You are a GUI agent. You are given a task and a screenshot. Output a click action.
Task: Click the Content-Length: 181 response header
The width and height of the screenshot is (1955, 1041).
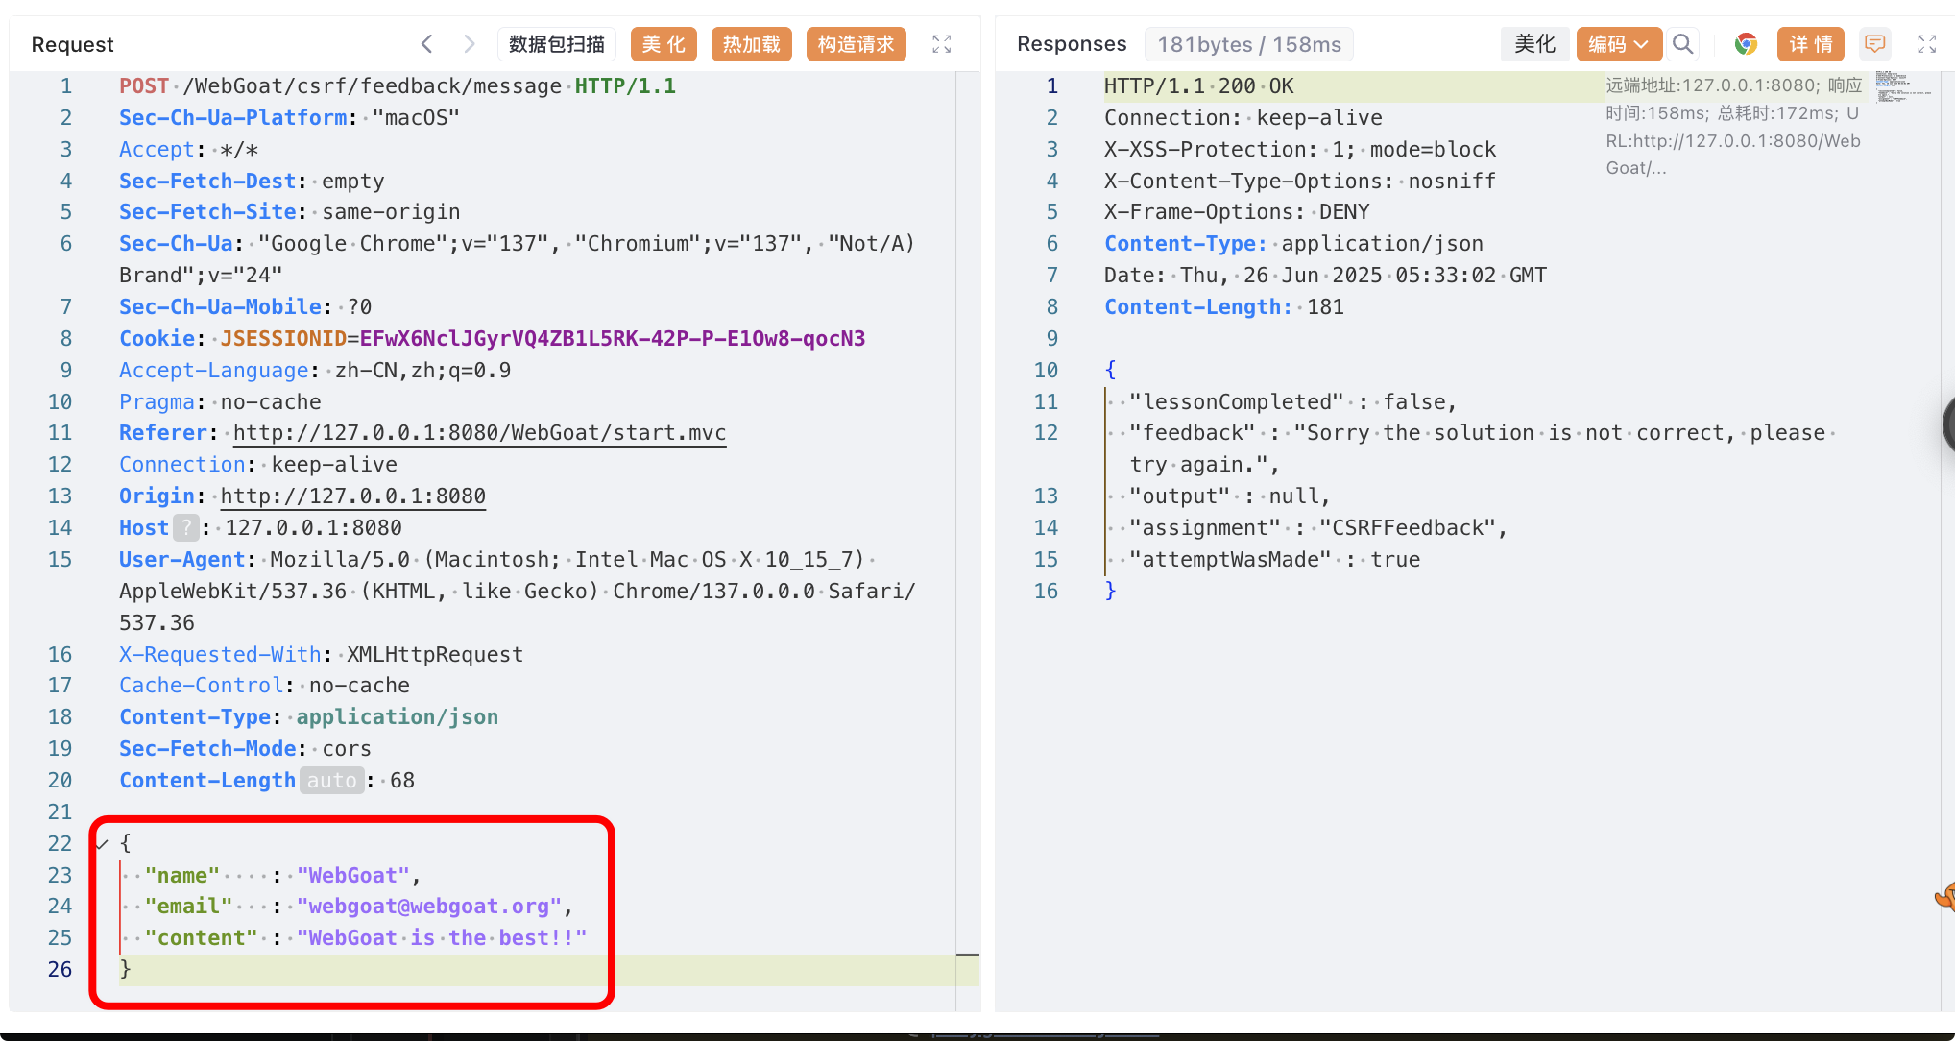click(1224, 307)
